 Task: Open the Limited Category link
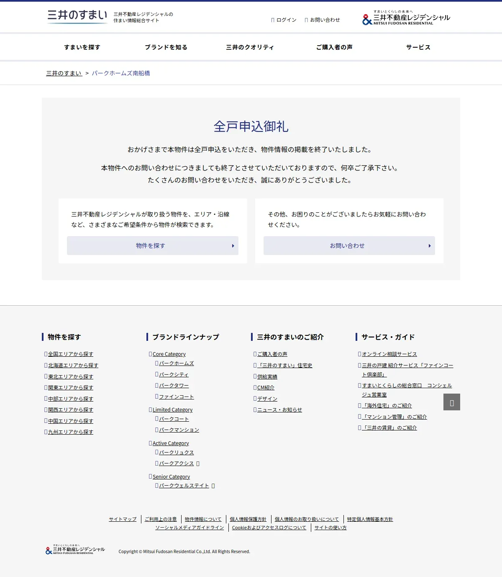(x=172, y=410)
